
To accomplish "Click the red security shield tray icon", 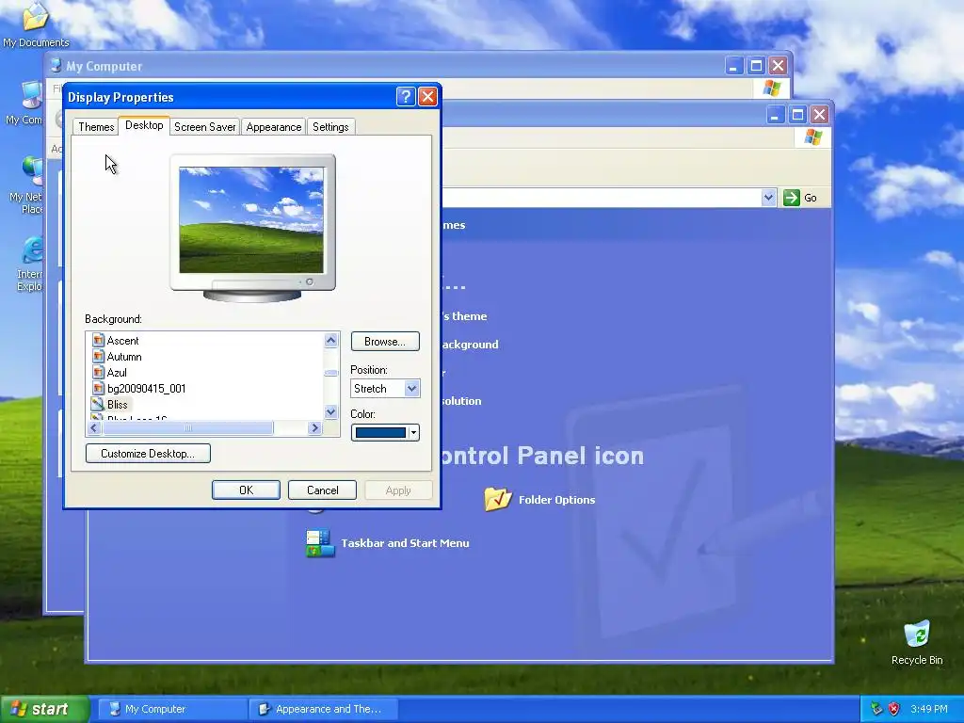I will 894,709.
